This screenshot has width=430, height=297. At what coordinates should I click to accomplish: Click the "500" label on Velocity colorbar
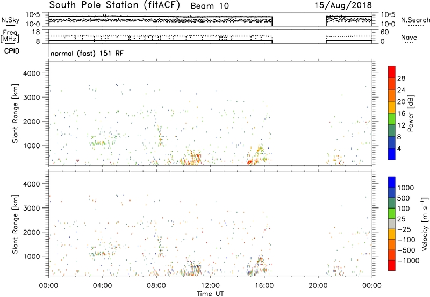(x=404, y=198)
